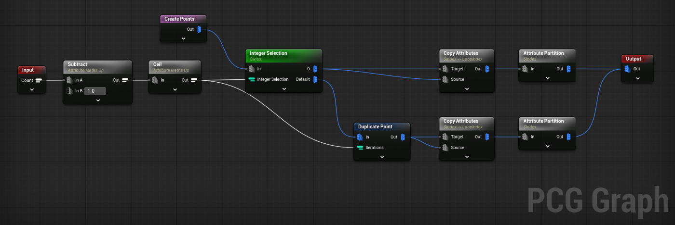Viewport: 675px width, 225px height.
Task: Expand the Subtract node chevron
Action: tap(98, 100)
